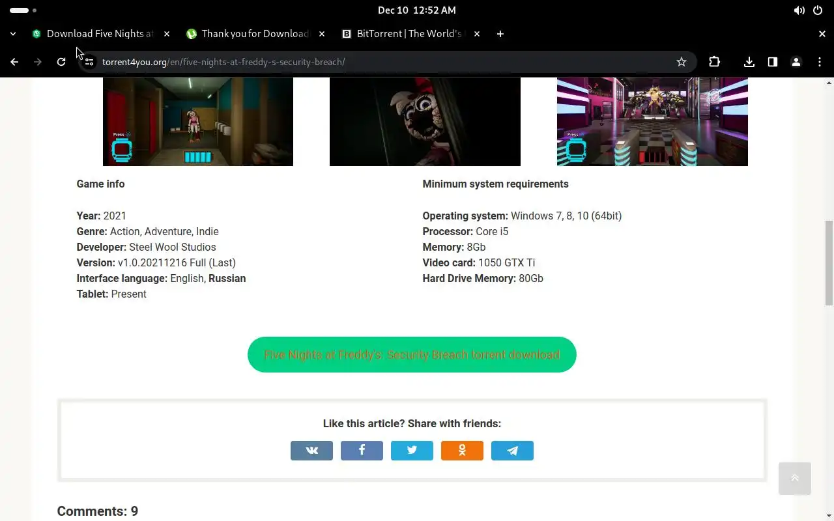The width and height of the screenshot is (834, 521).
Task: Close the BitTorrent tab
Action: point(477,34)
